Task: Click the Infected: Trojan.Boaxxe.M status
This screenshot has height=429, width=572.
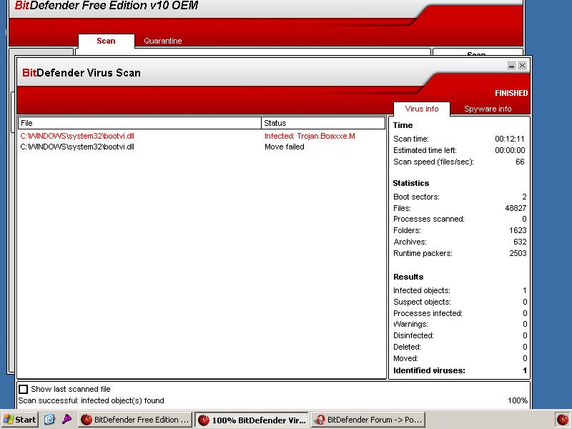Action: [x=310, y=136]
